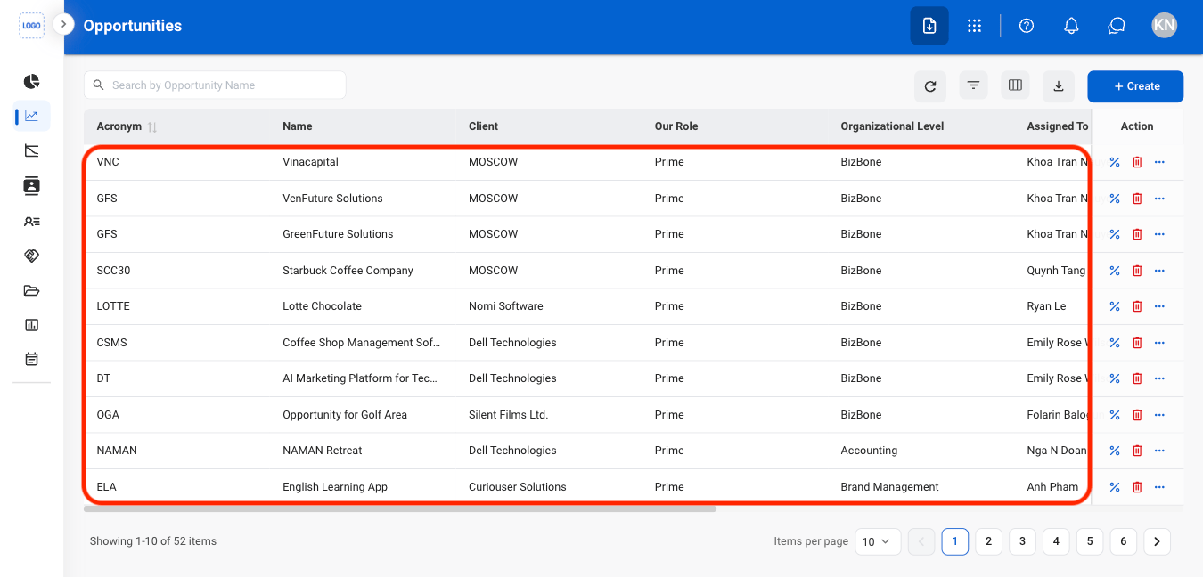The image size is (1203, 577).
Task: Click the Starbuck Coffee Company name cell
Action: pos(348,271)
